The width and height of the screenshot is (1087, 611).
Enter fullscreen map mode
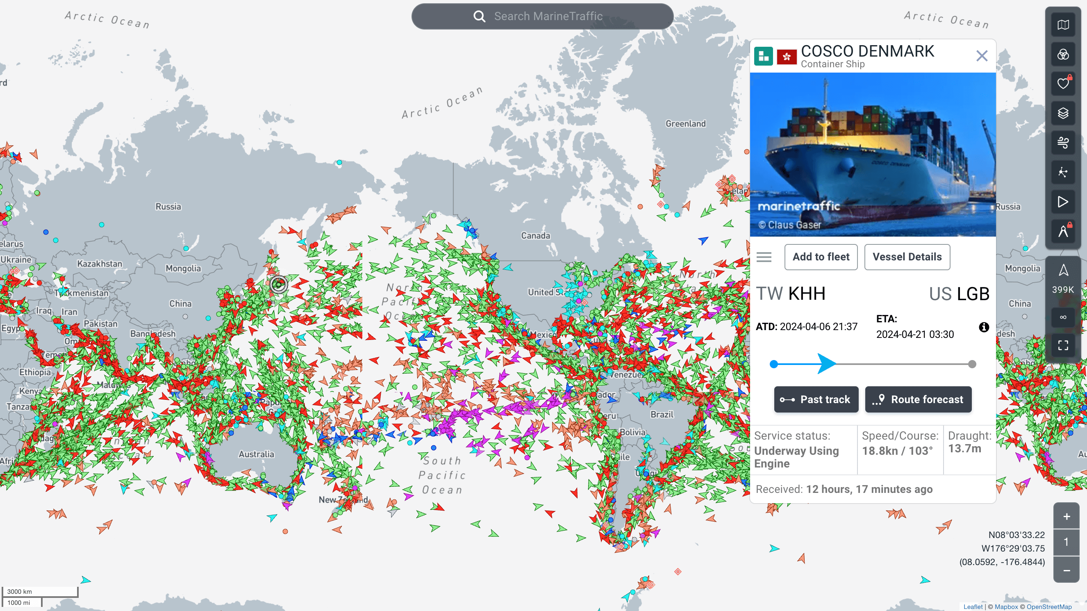point(1063,345)
